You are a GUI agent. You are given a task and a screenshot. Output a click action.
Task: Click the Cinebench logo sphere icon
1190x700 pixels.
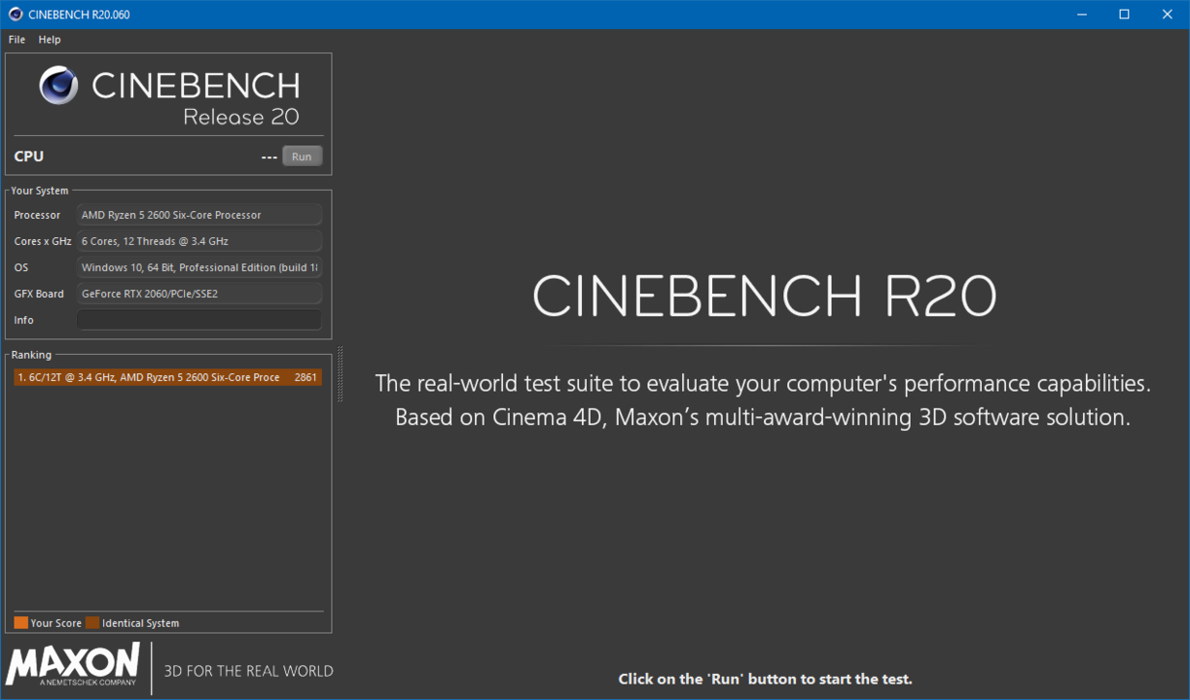(58, 87)
